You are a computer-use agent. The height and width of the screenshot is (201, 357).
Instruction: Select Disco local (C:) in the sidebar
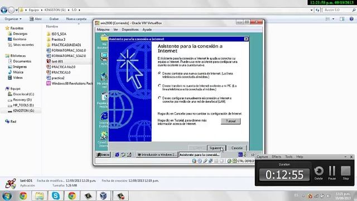(23, 94)
